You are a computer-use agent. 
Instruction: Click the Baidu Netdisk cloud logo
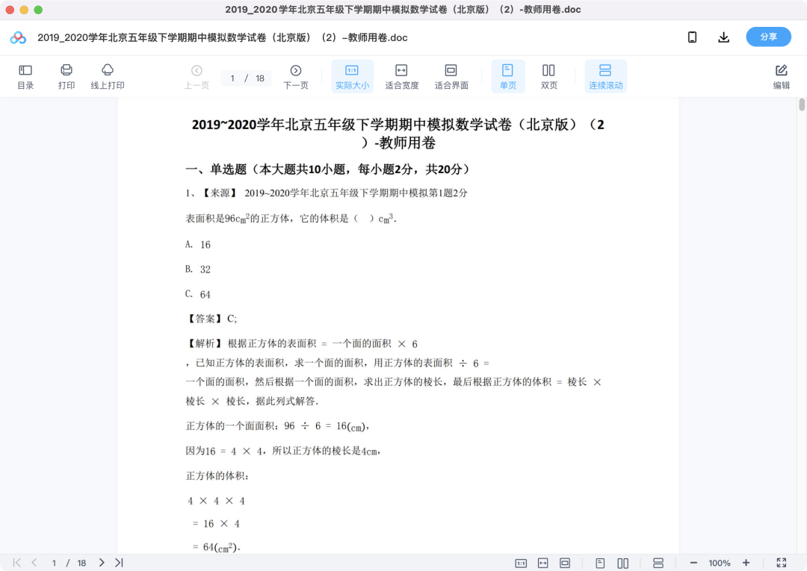pyautogui.click(x=18, y=37)
